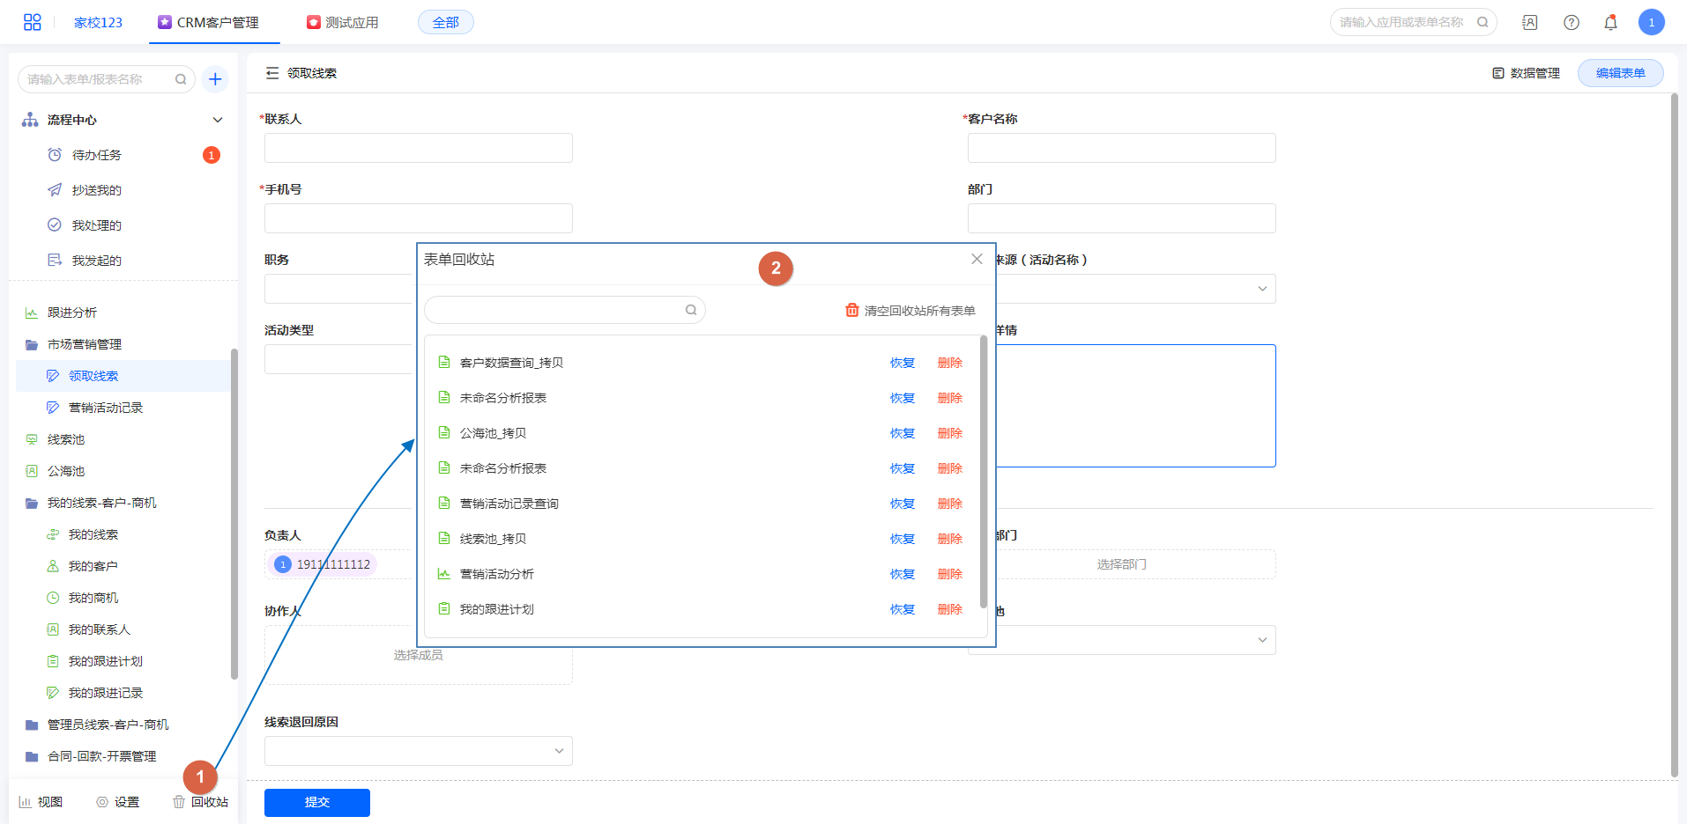Open the help question mark icon
1687x824 pixels.
(x=1571, y=22)
